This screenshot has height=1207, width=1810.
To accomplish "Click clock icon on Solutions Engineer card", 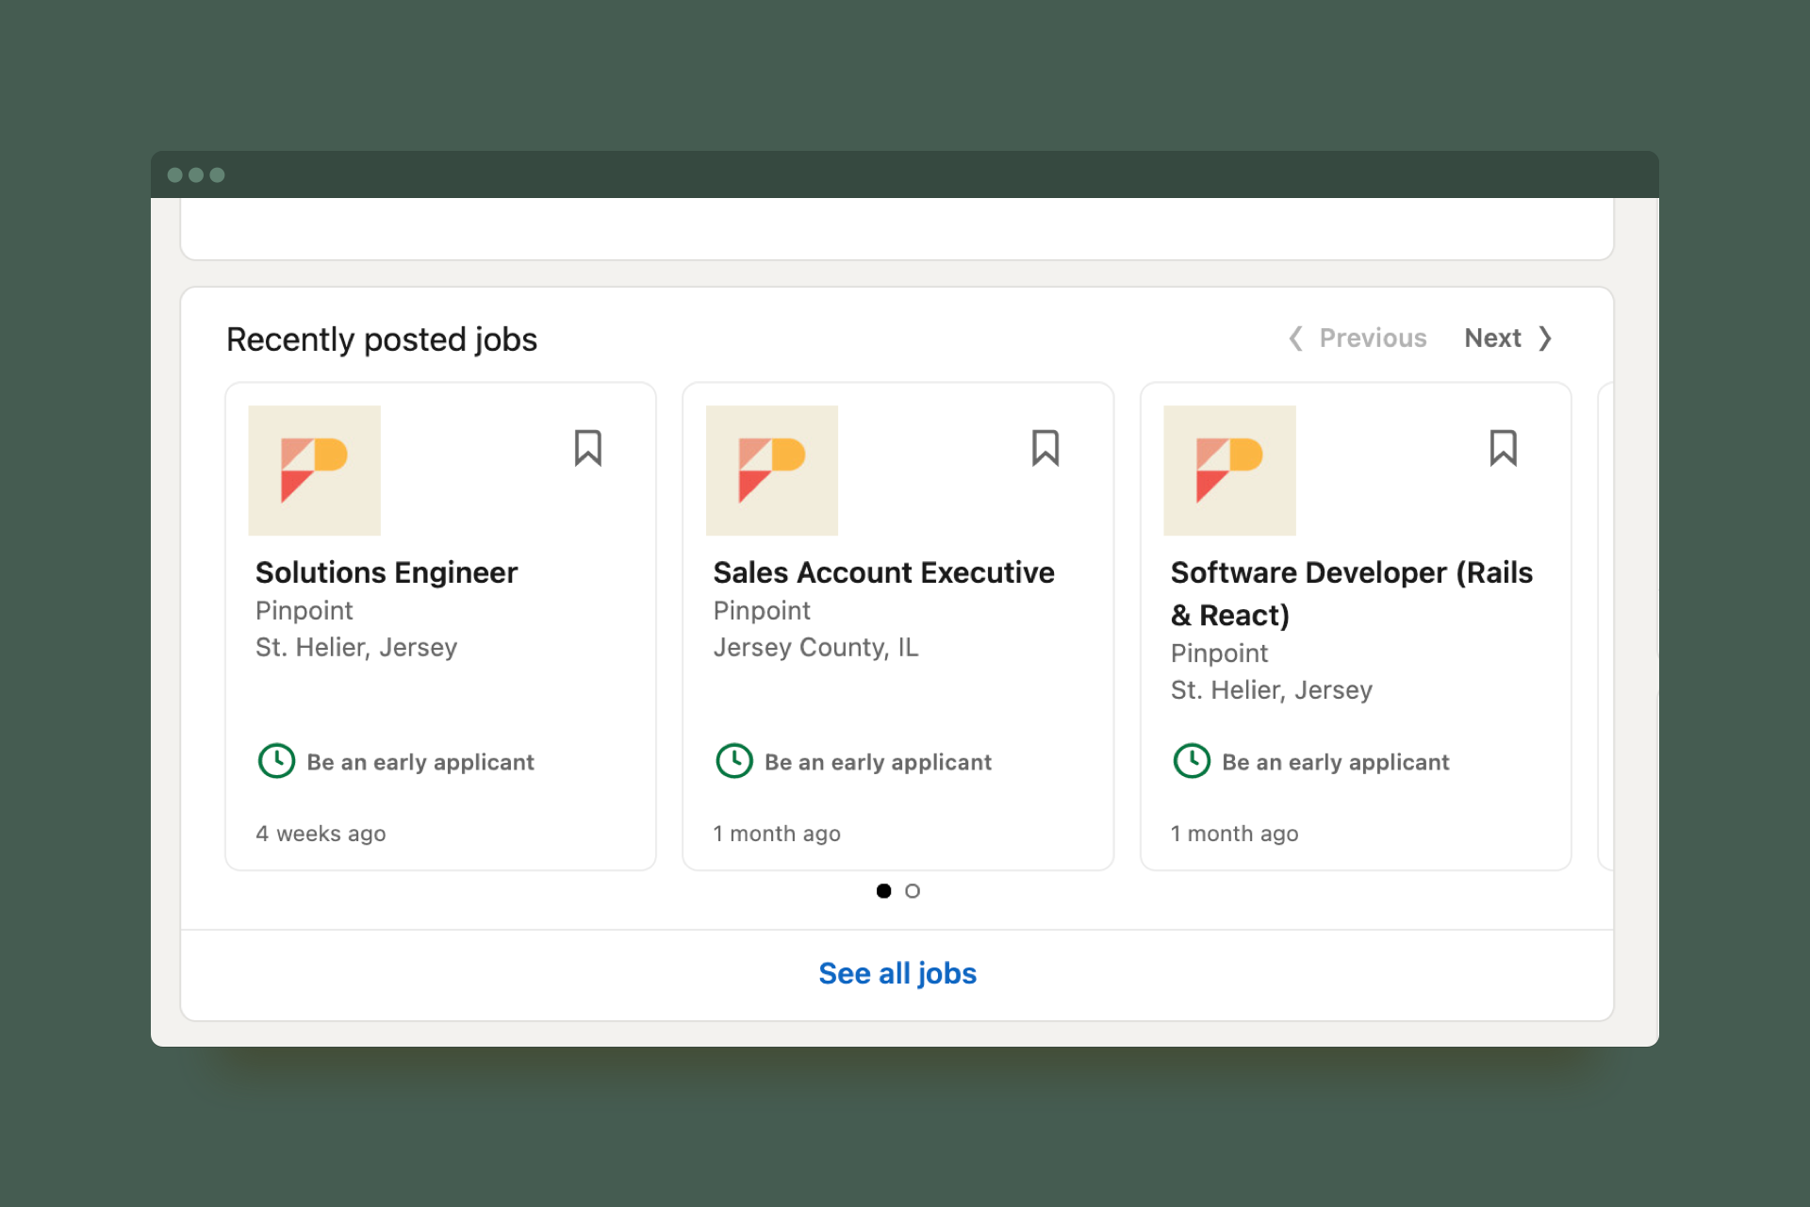I will pos(276,761).
